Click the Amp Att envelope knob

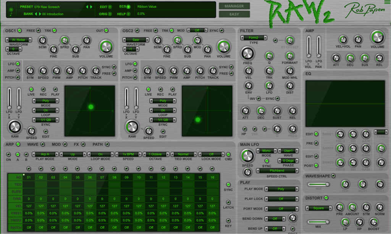tap(336, 58)
